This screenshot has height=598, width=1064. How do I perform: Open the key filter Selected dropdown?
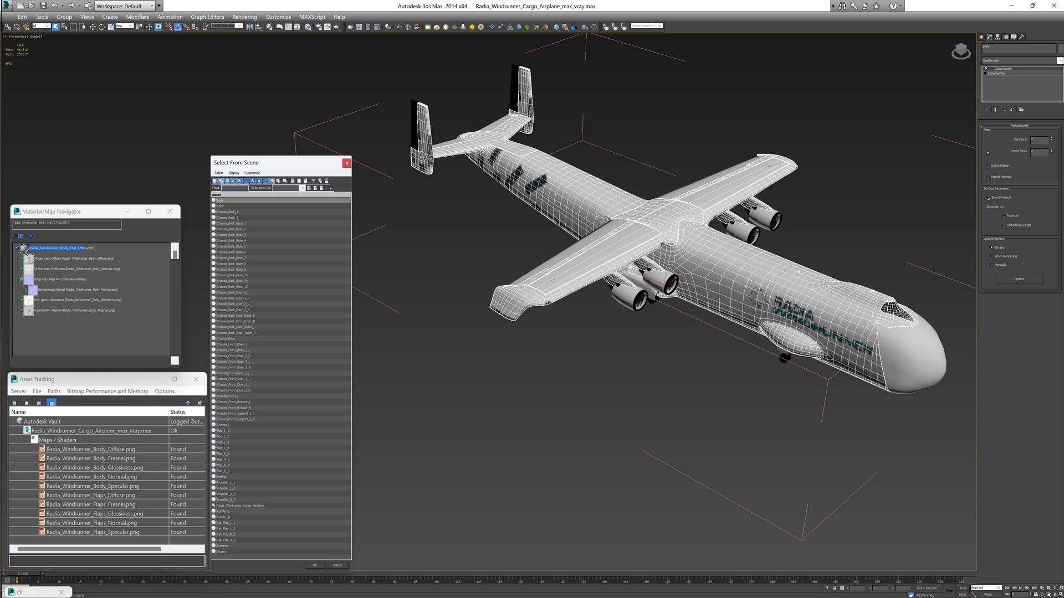pyautogui.click(x=986, y=587)
